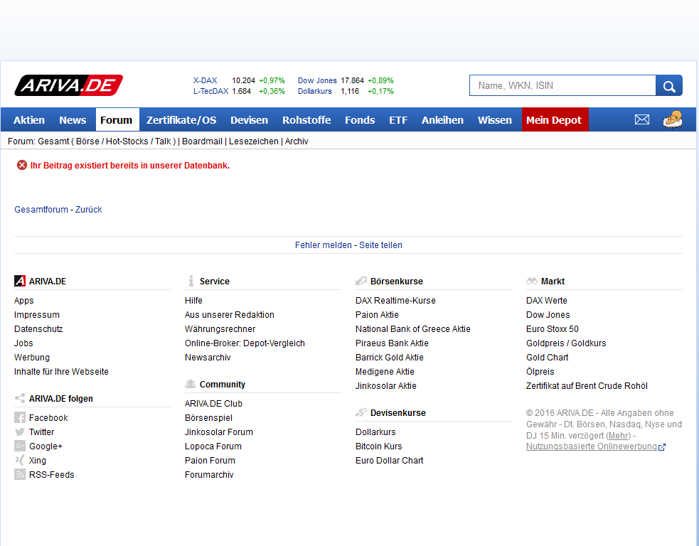Click the Google+ icon
This screenshot has height=546, width=699.
point(20,446)
